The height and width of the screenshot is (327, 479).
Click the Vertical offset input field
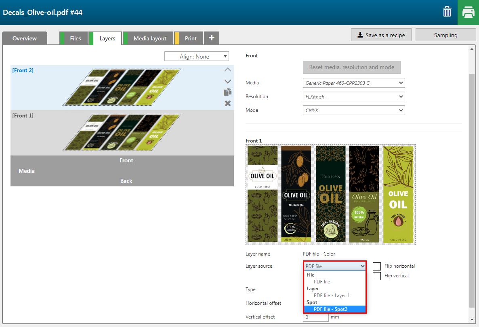coord(315,317)
